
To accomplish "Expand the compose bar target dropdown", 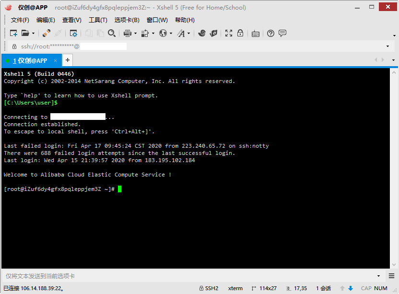I will point(379,276).
